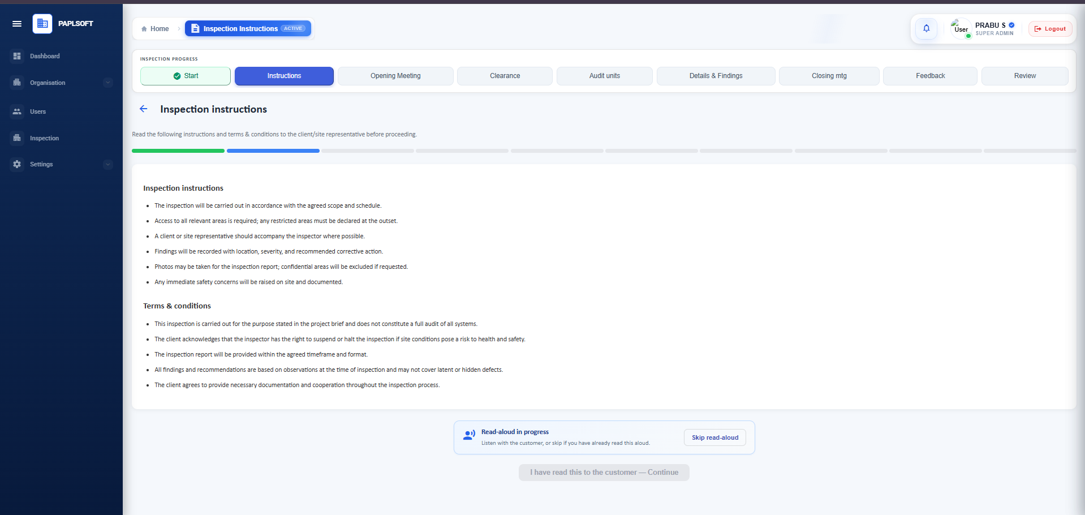Click the Settings gear icon
The height and width of the screenshot is (515, 1085).
tap(17, 164)
